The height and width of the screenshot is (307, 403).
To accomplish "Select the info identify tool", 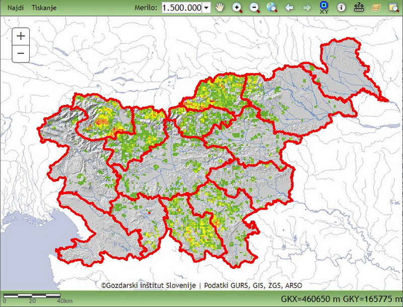I will pyautogui.click(x=342, y=8).
